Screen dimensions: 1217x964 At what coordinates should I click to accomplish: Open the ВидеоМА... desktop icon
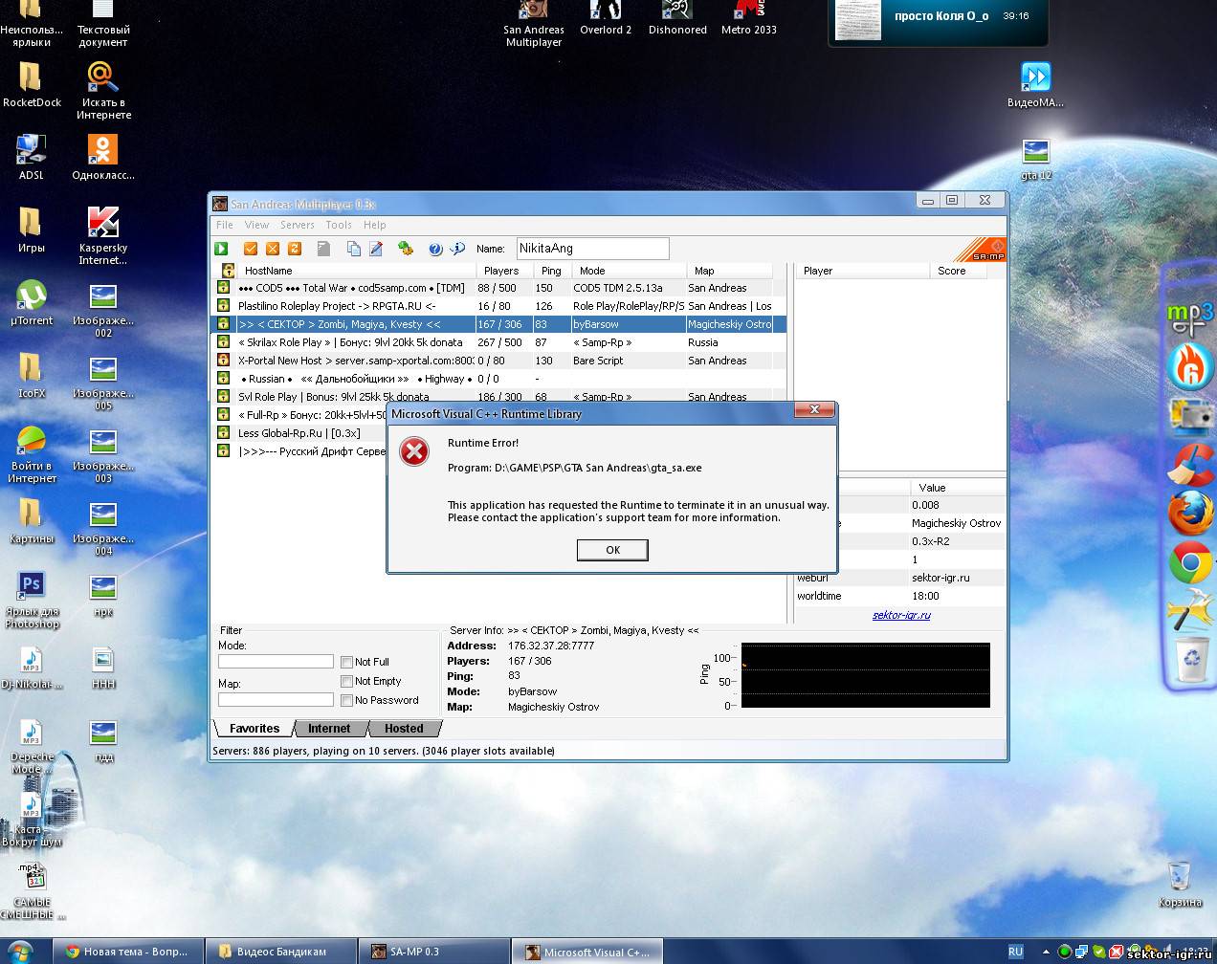pyautogui.click(x=1035, y=84)
